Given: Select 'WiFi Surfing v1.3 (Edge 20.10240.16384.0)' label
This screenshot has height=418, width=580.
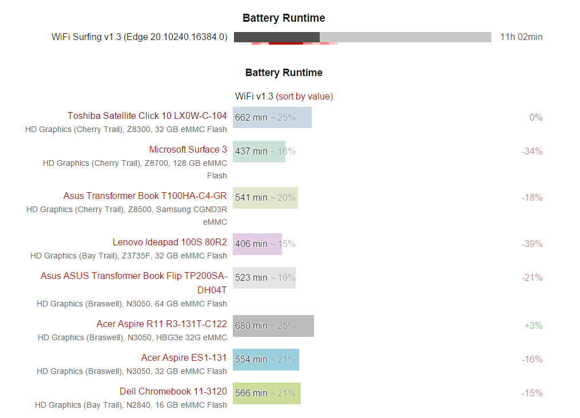Looking at the screenshot, I should coord(140,37).
